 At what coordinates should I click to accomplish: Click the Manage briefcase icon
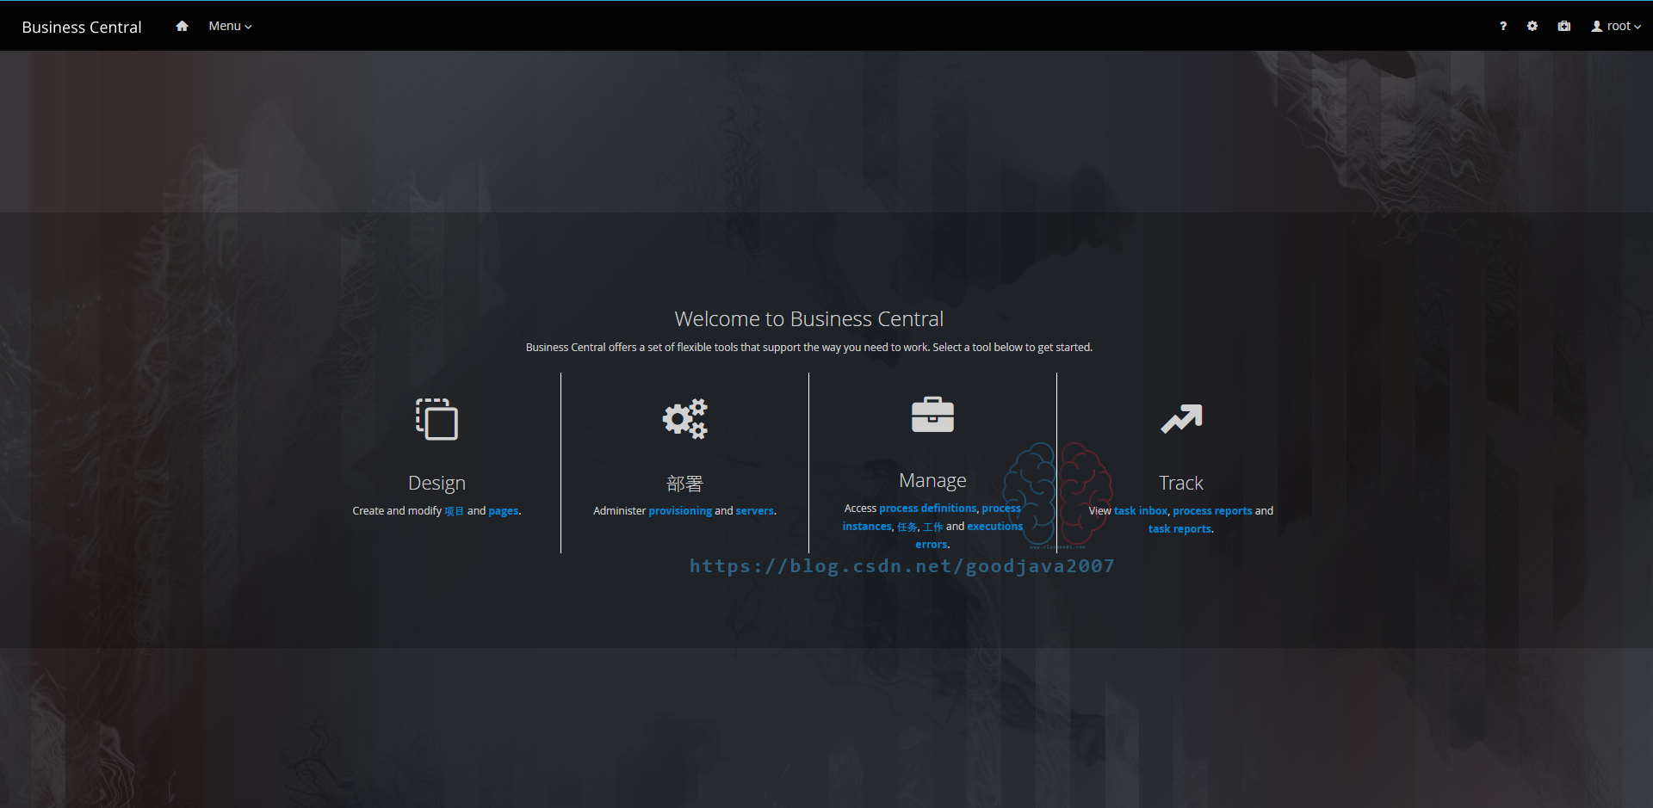[x=932, y=415]
